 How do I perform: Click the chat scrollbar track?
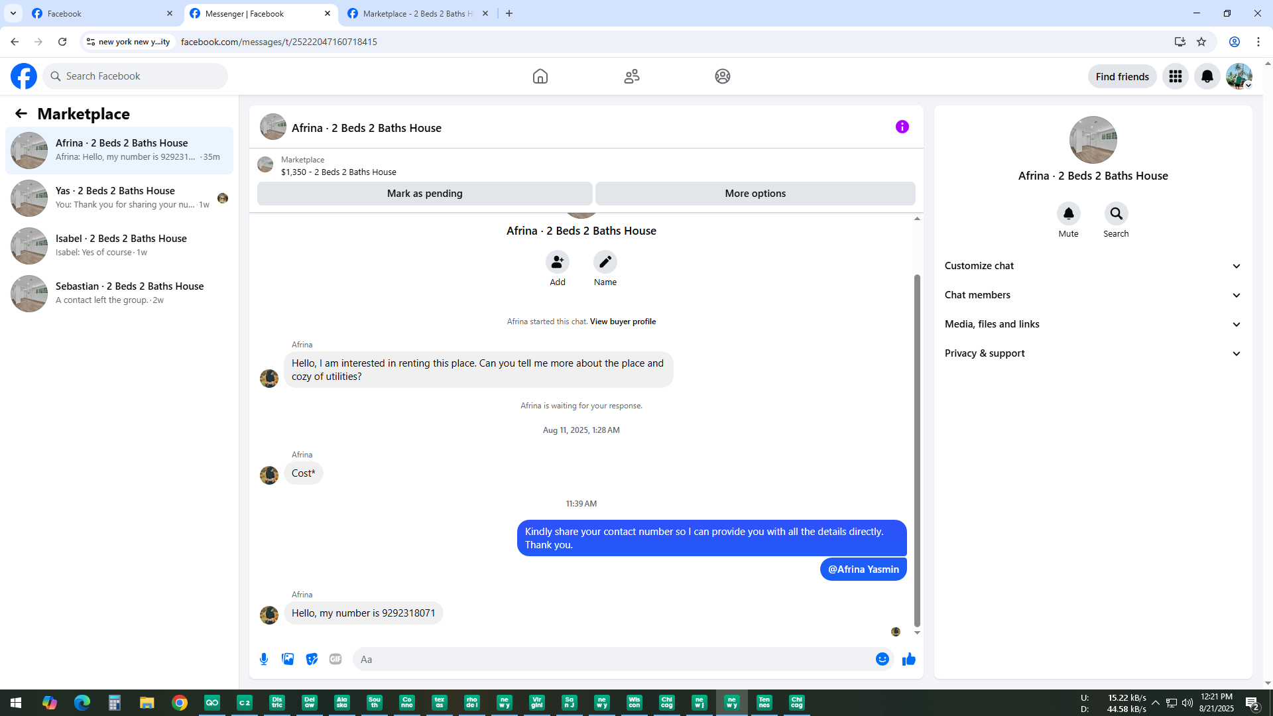[x=917, y=245]
